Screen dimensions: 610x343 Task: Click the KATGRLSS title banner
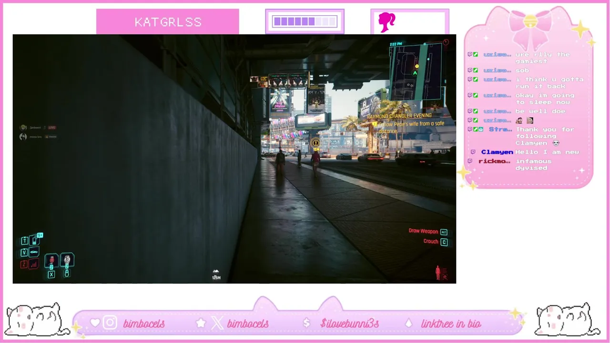(168, 22)
